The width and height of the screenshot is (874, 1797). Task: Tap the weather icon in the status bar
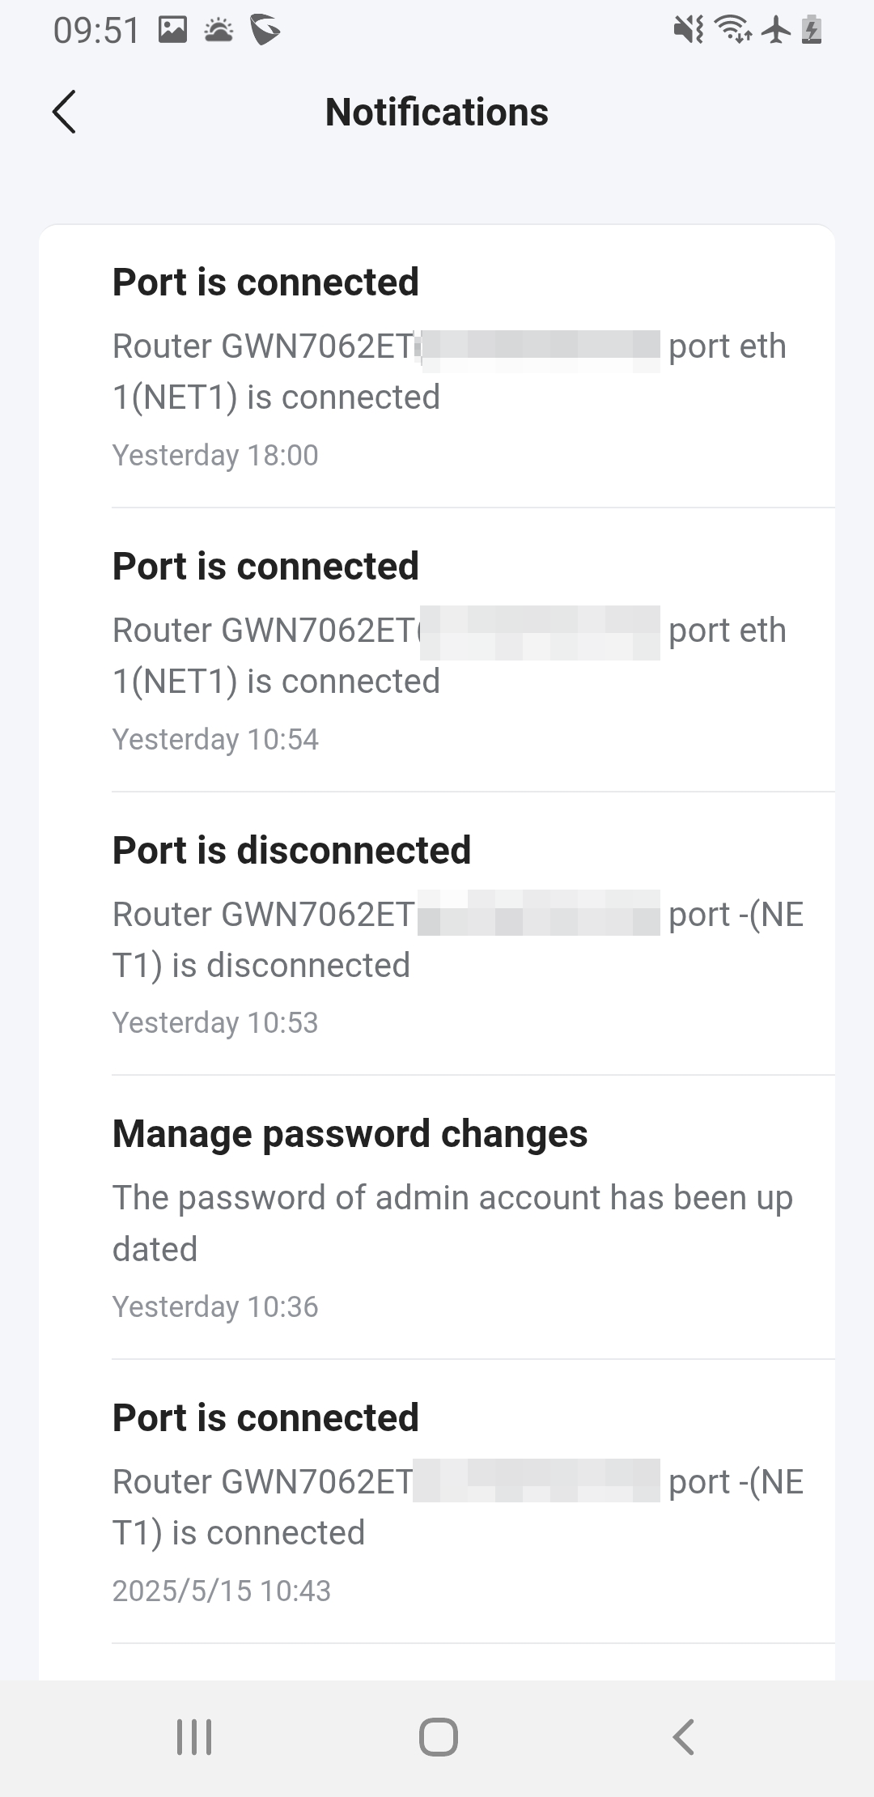tap(218, 31)
